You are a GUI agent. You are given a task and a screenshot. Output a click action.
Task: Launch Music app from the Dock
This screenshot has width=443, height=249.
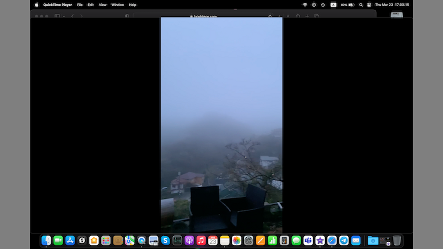click(201, 240)
